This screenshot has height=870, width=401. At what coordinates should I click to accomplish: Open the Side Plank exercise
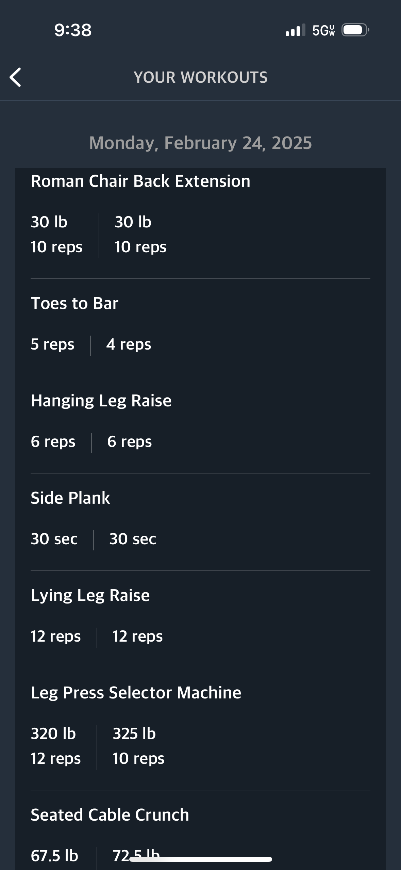pos(70,498)
